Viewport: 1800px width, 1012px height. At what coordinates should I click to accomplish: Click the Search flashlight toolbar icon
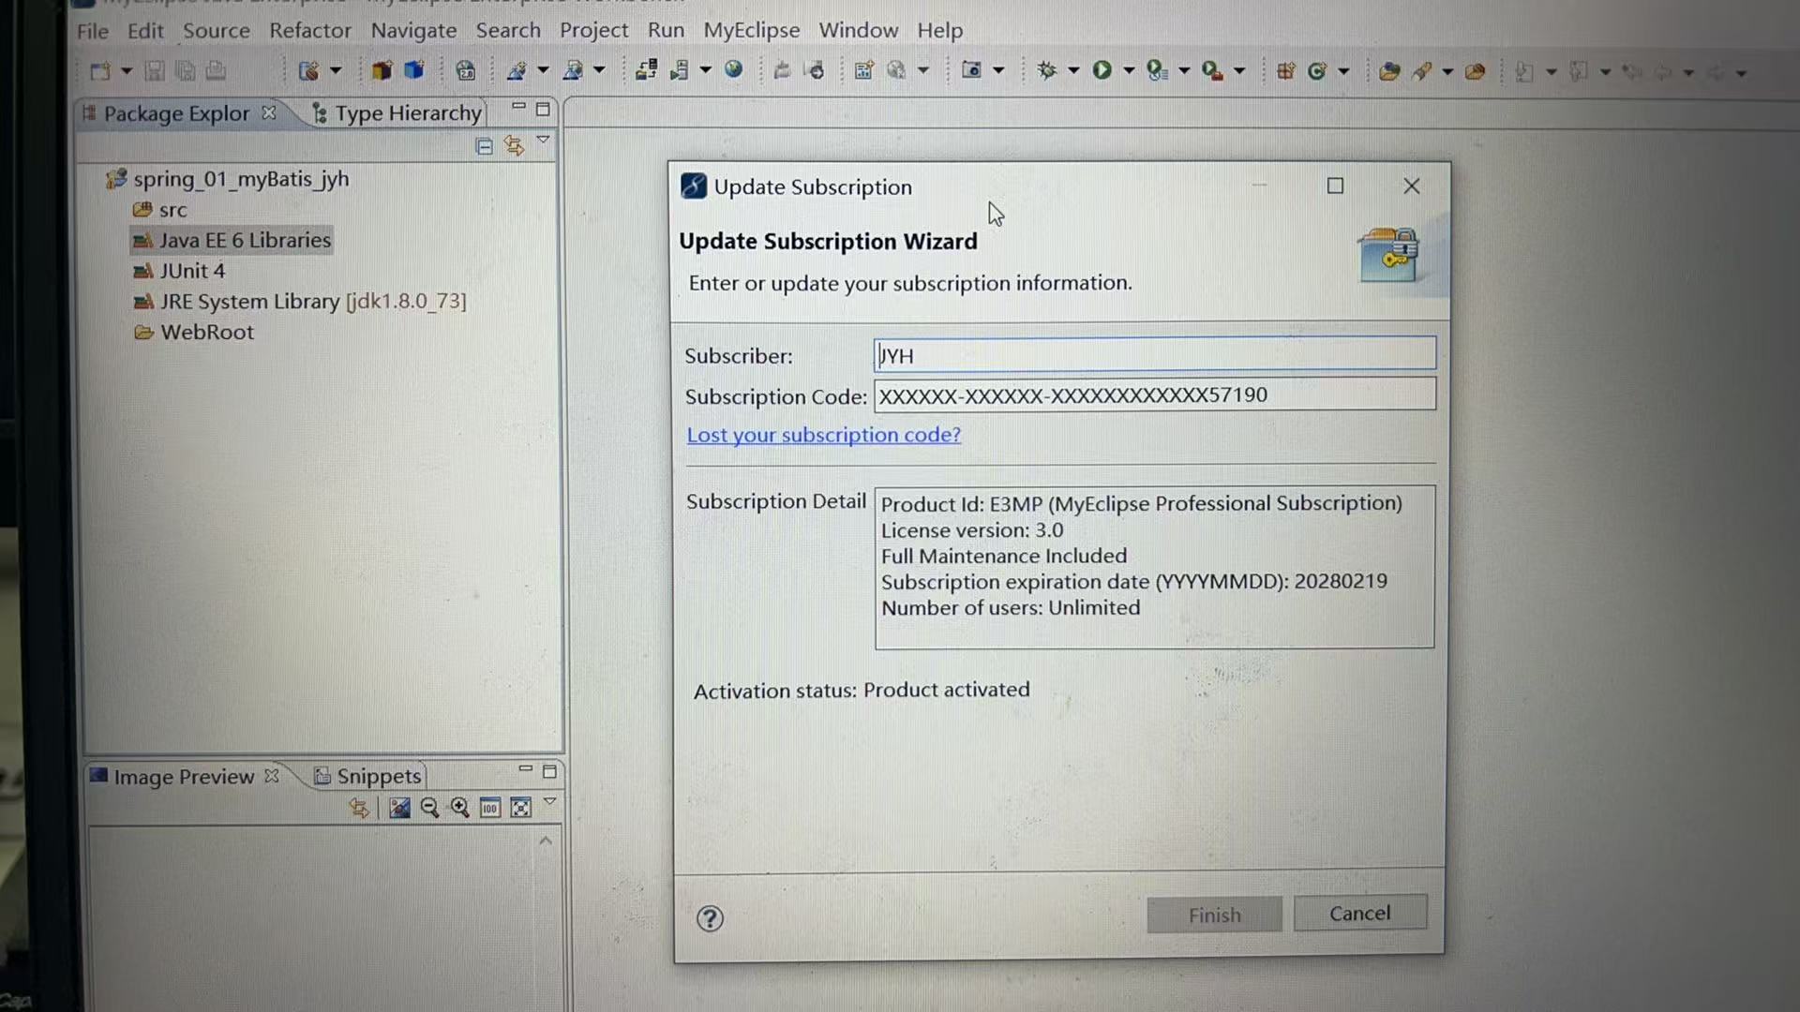tap(1422, 70)
